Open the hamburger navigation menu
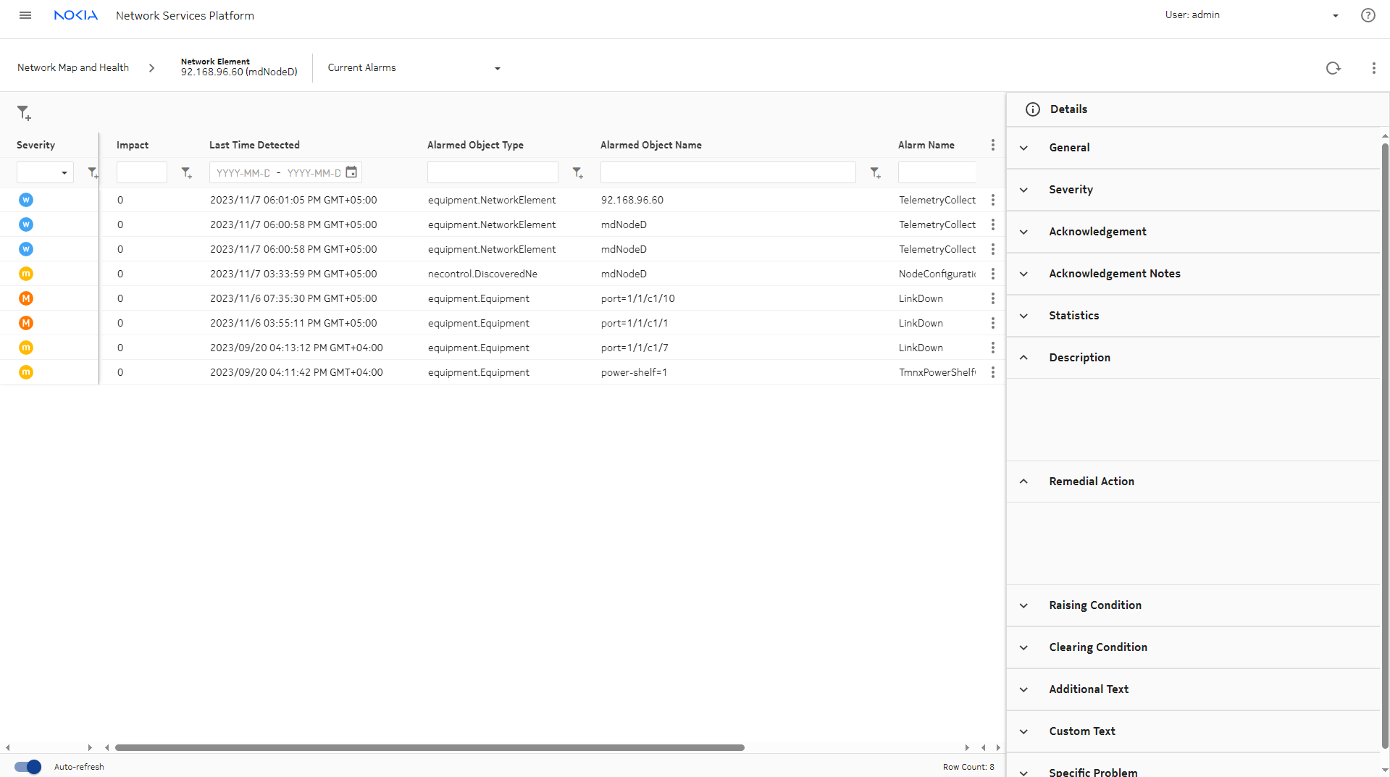Image resolution: width=1390 pixels, height=777 pixels. click(x=25, y=15)
